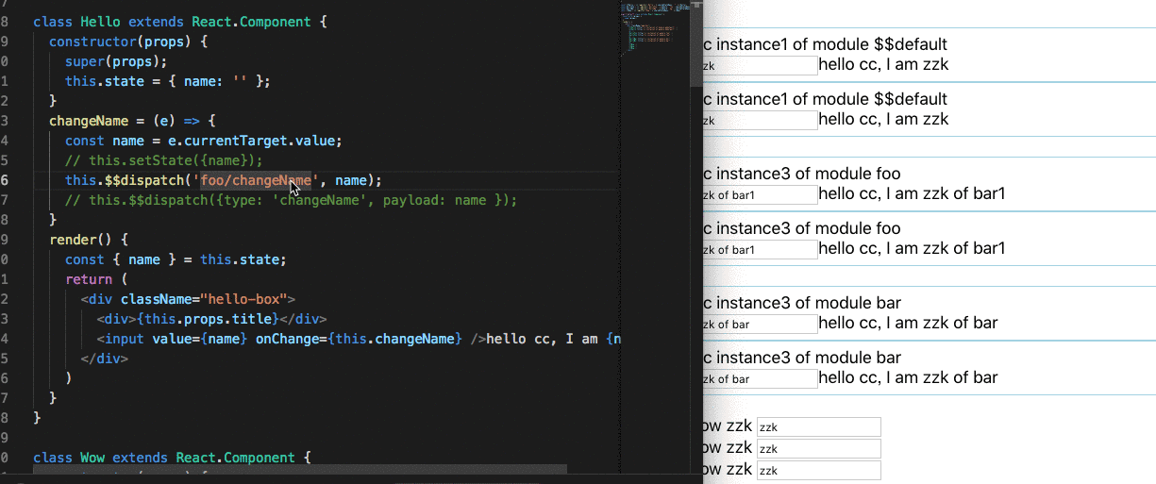This screenshot has height=484, width=1156.
Task: Click the 'changeName = (e) => {' line
Action: tap(133, 121)
